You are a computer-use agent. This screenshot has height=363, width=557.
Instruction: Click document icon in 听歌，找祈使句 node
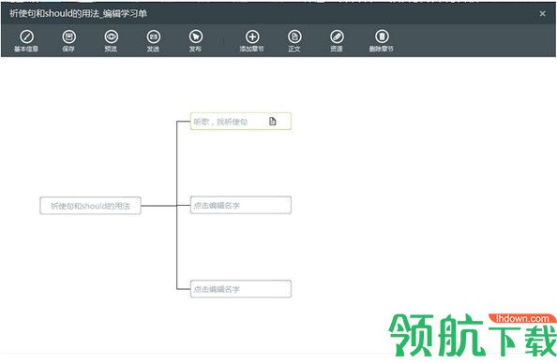pos(273,122)
